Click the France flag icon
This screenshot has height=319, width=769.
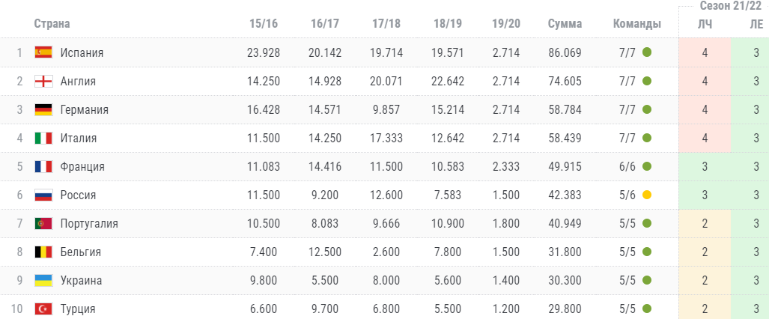tap(43, 166)
